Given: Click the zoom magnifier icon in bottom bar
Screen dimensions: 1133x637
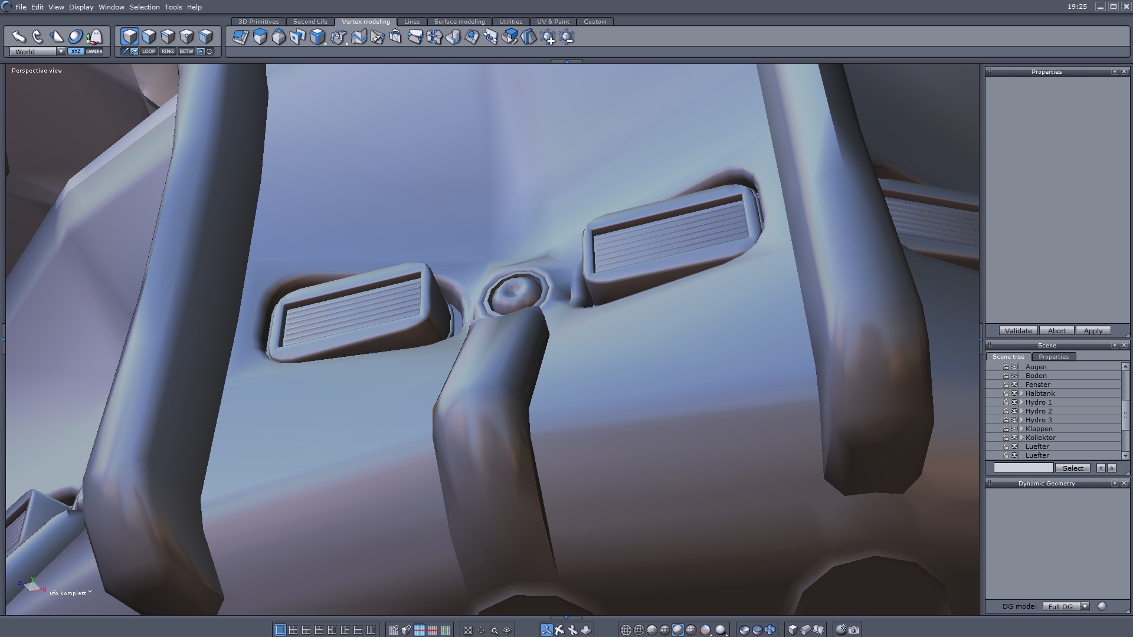Looking at the screenshot, I should pos(495,630).
